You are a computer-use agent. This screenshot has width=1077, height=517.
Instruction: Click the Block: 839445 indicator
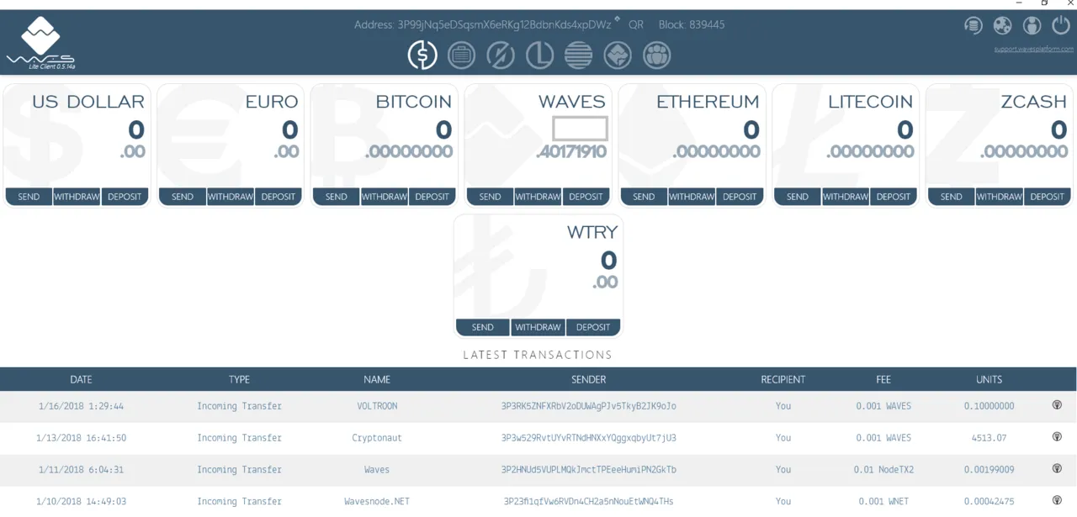coord(692,25)
